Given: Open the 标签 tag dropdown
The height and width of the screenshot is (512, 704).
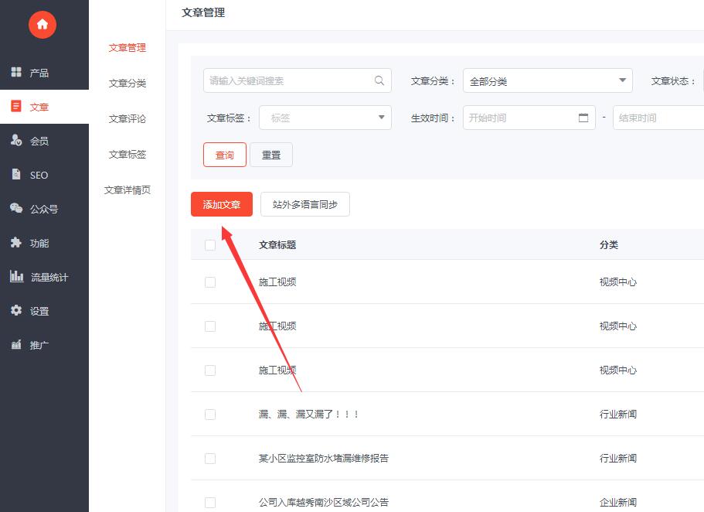Looking at the screenshot, I should 325,118.
